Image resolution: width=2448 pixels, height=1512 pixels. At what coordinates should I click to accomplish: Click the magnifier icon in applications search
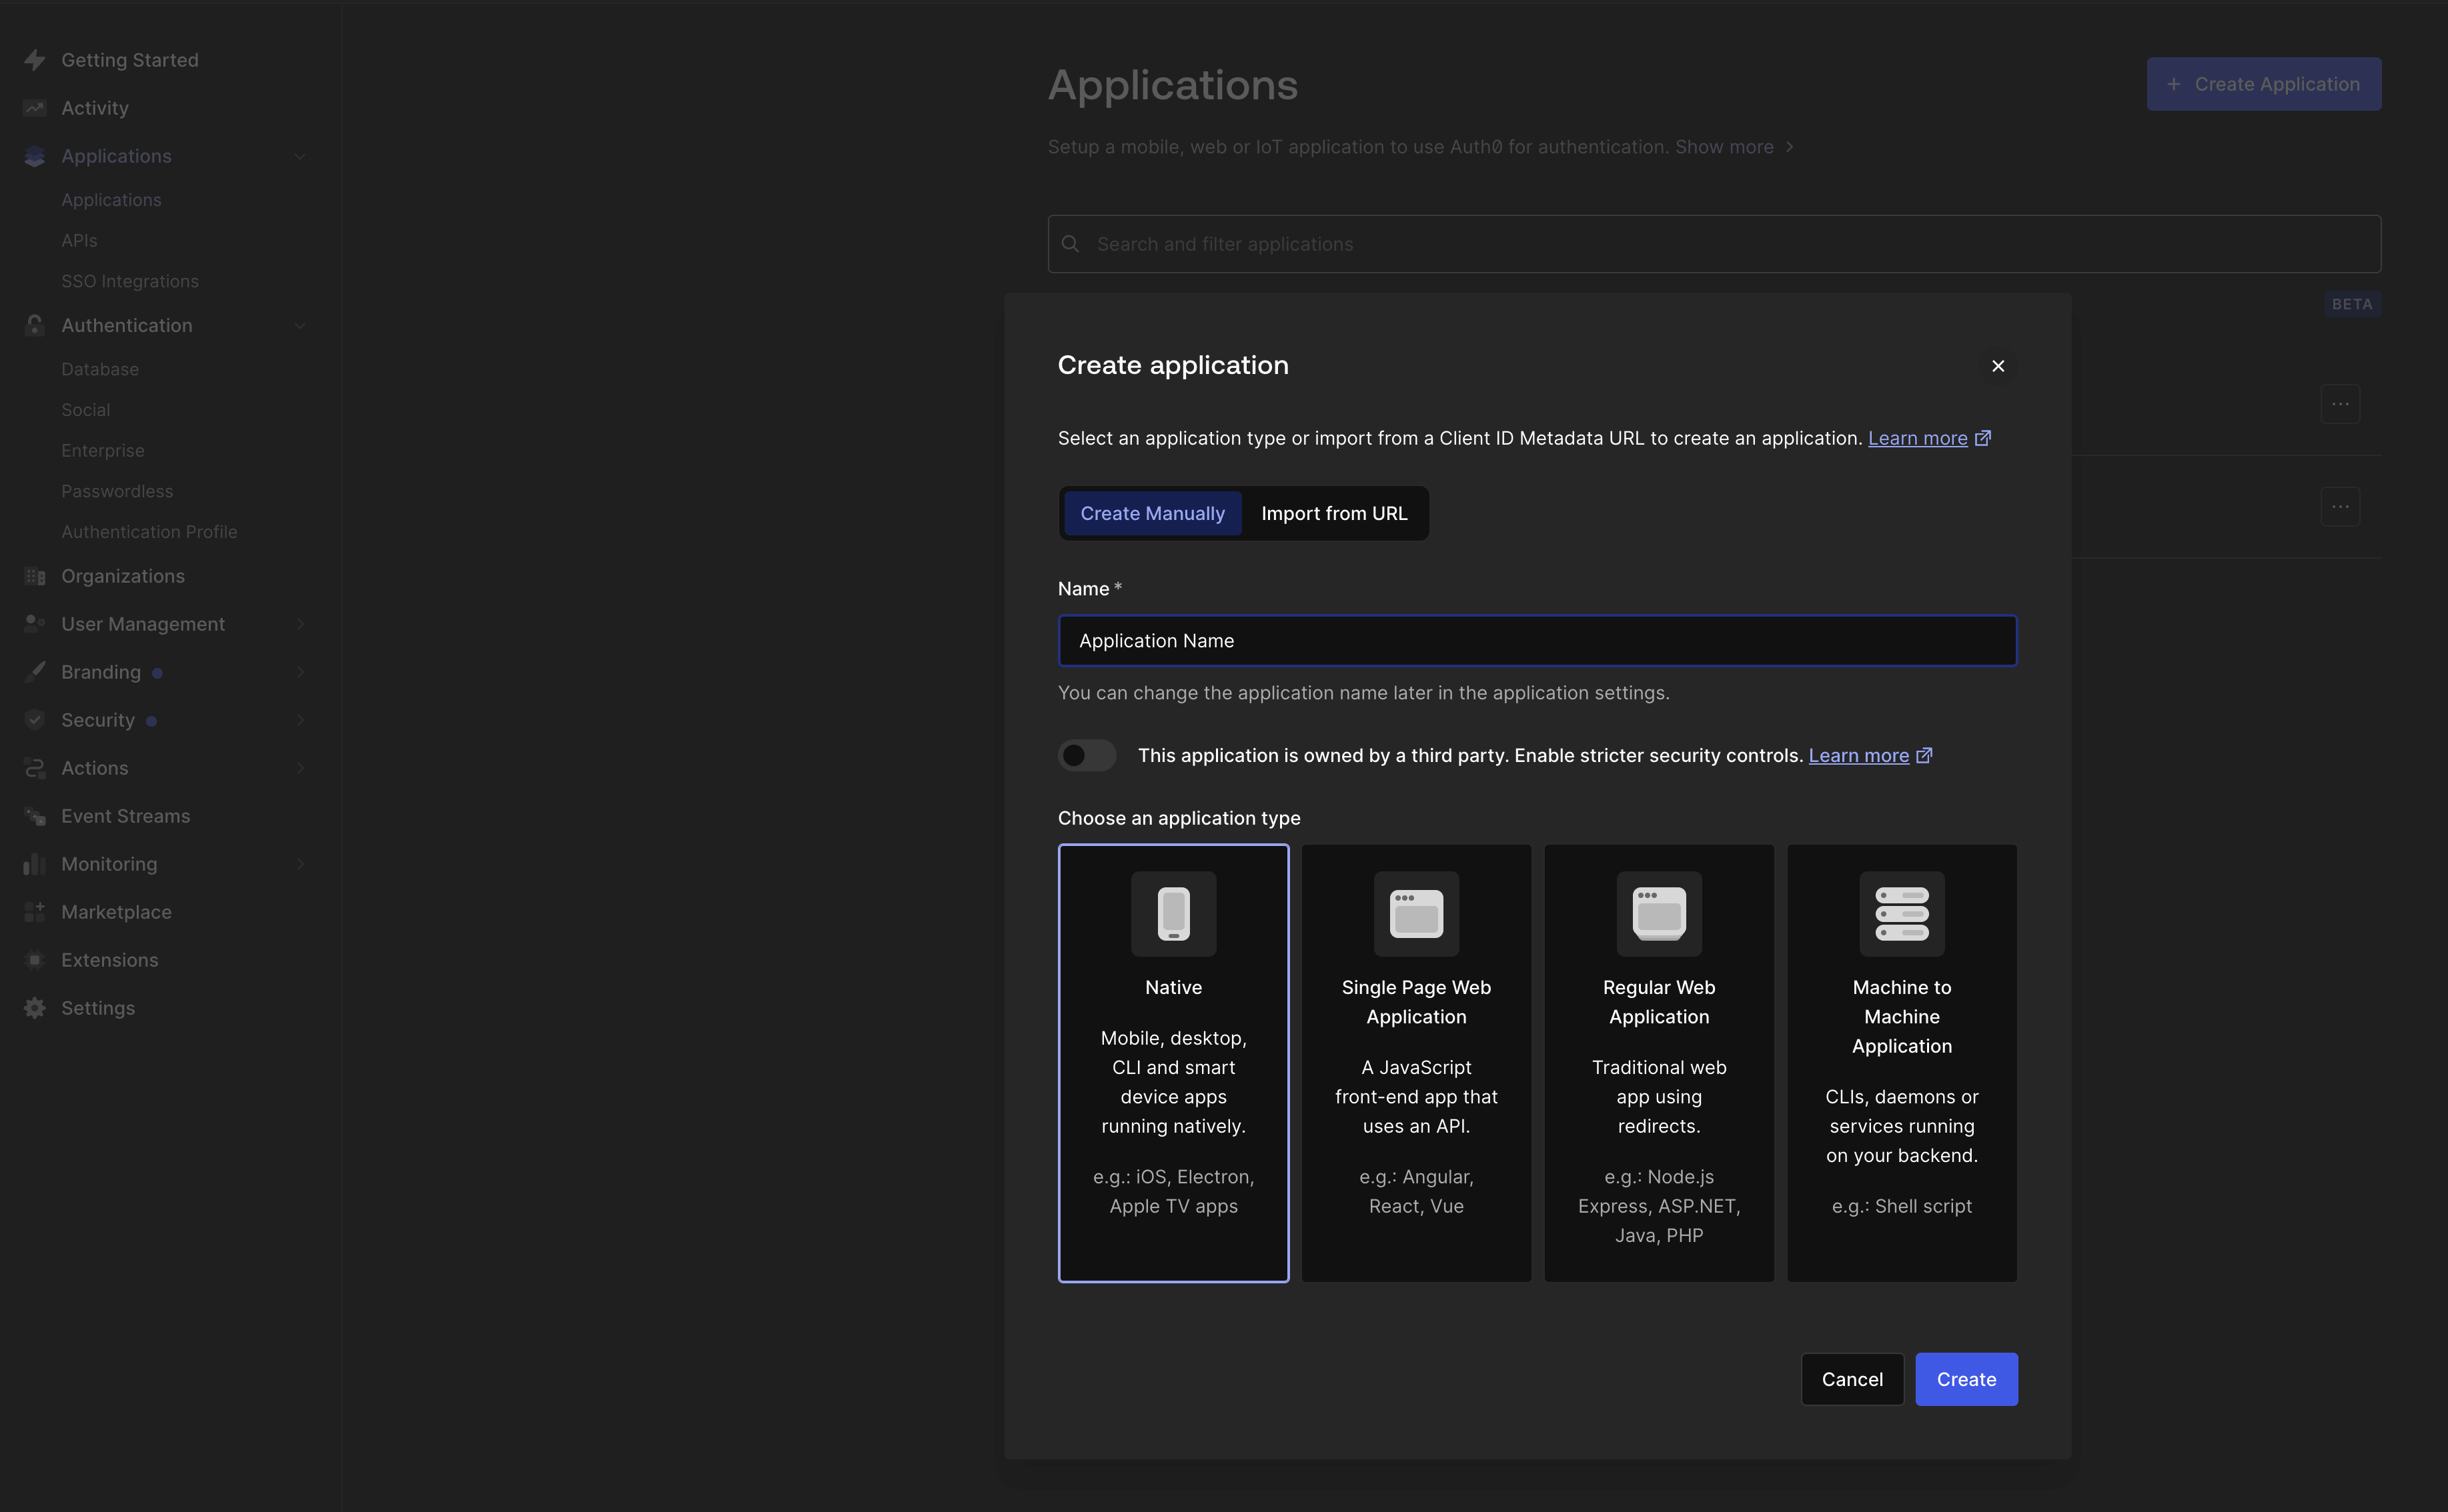(x=1071, y=244)
